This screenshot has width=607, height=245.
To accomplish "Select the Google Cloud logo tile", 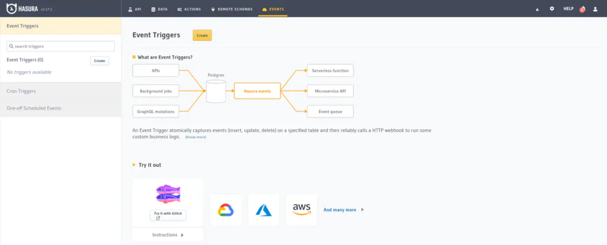I will pos(226,210).
